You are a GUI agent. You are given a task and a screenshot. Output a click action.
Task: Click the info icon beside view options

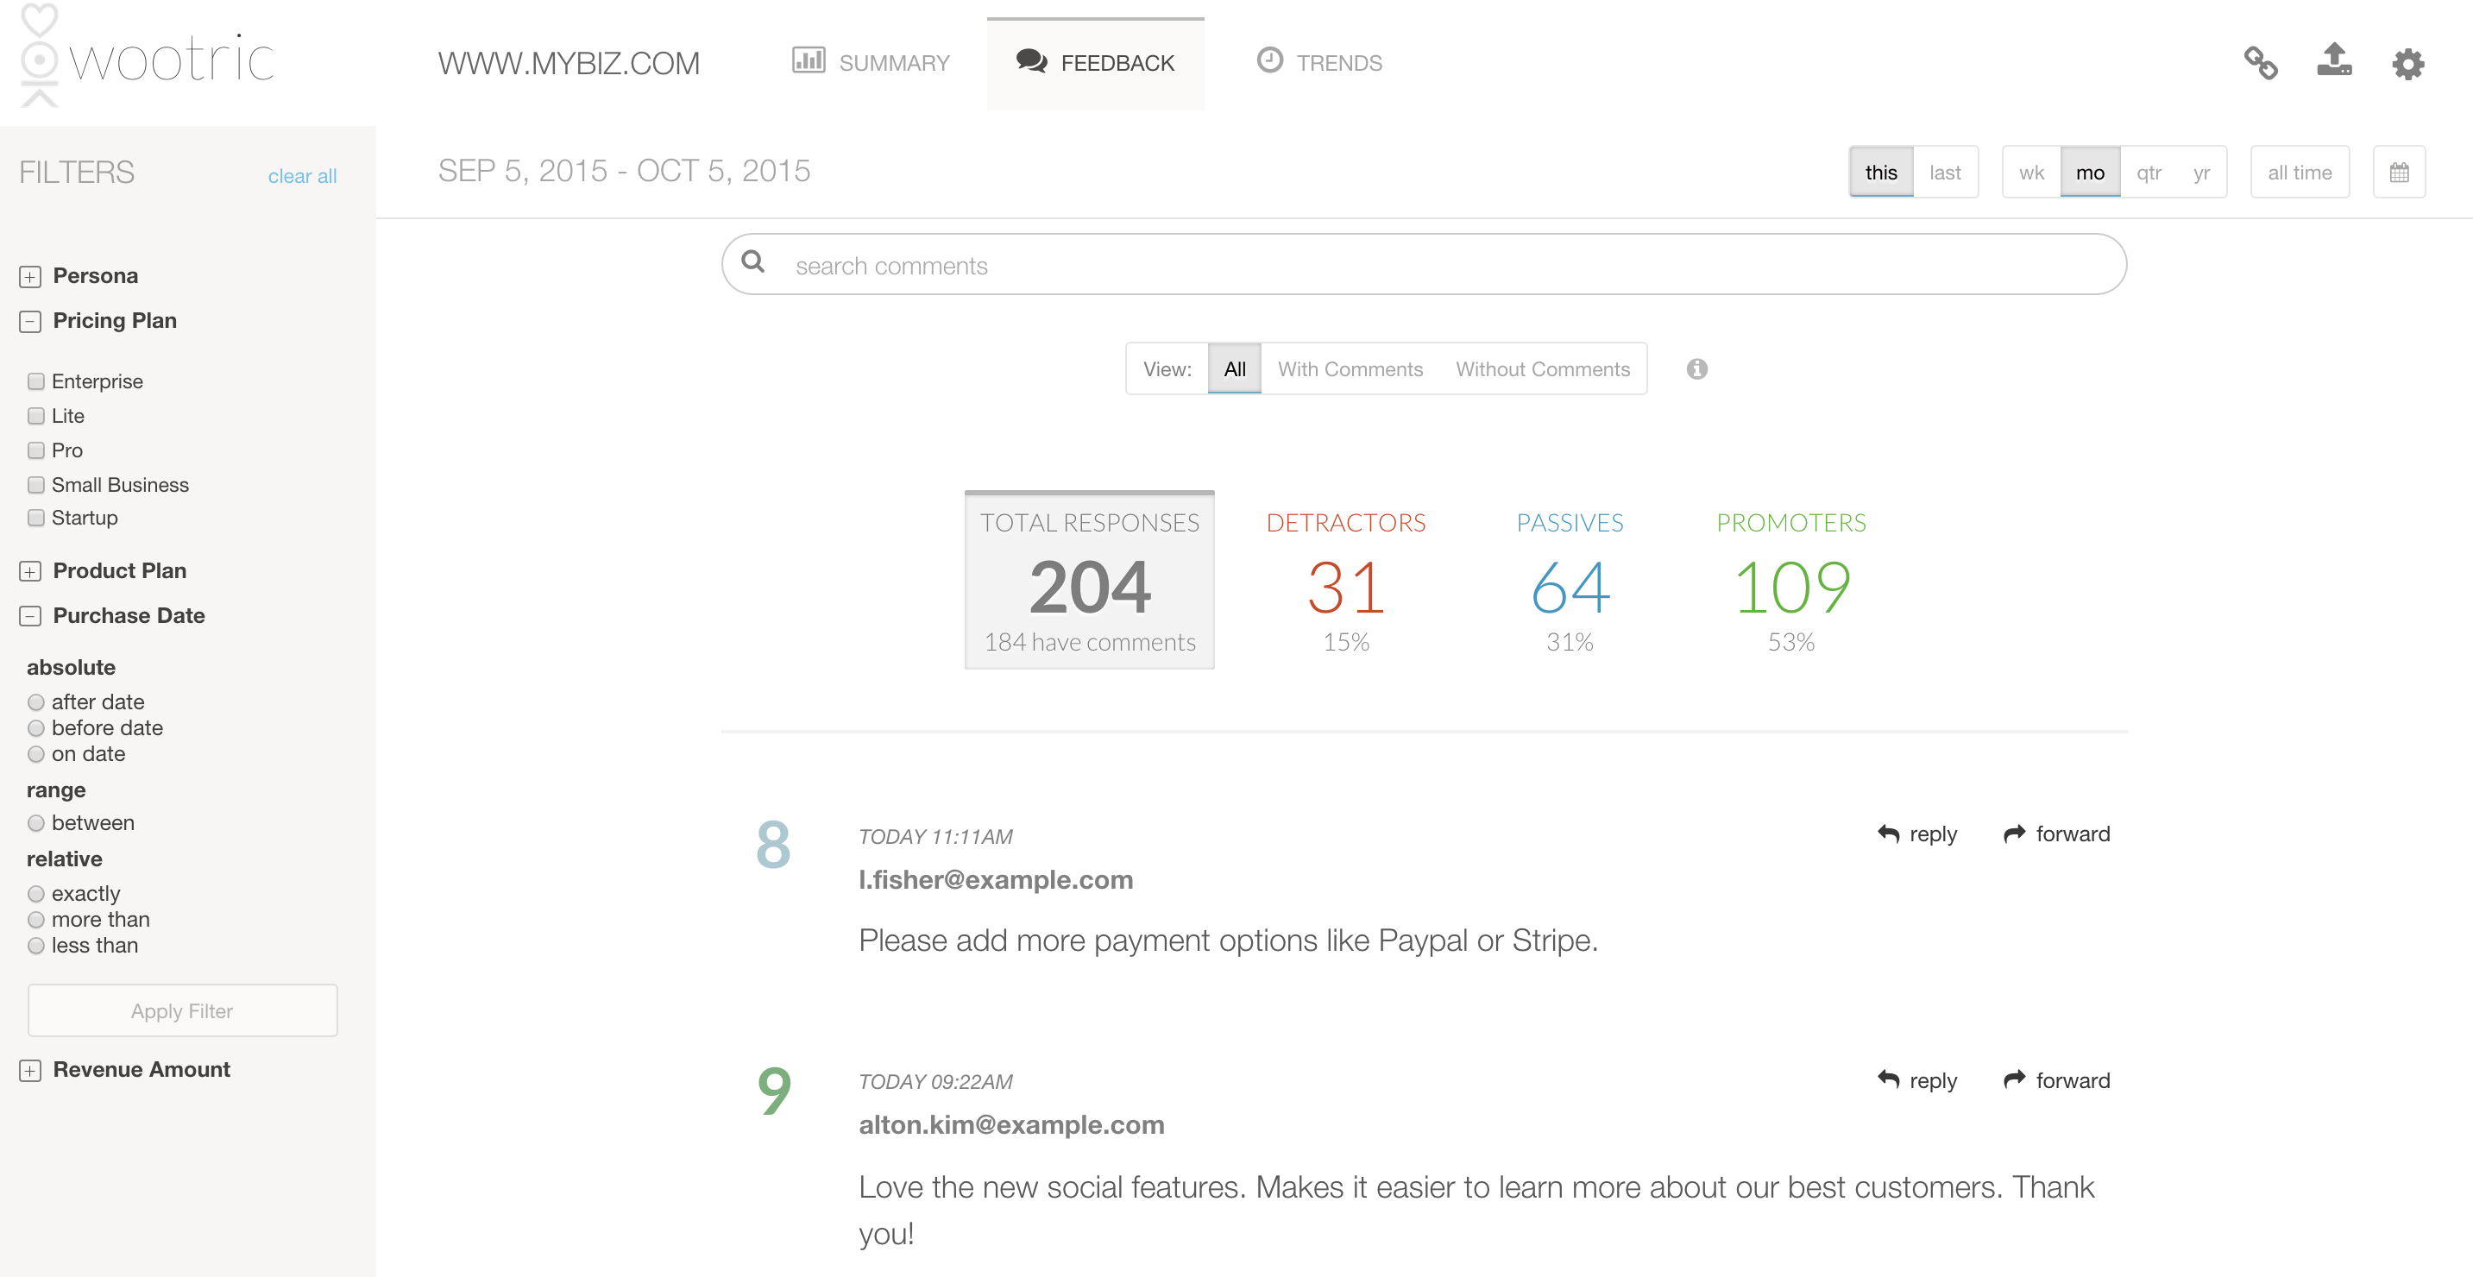(1696, 369)
